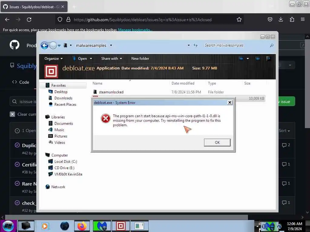This screenshot has width=310, height=232.
Task: Expand the view options dropdown arrow
Action: click(248, 59)
